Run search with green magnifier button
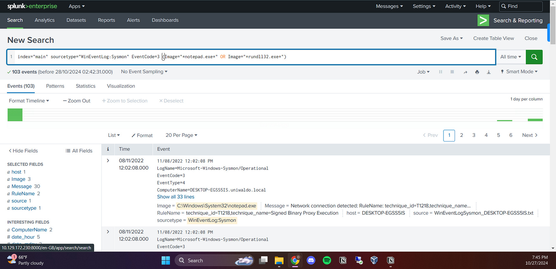The height and width of the screenshot is (269, 556). (534, 57)
